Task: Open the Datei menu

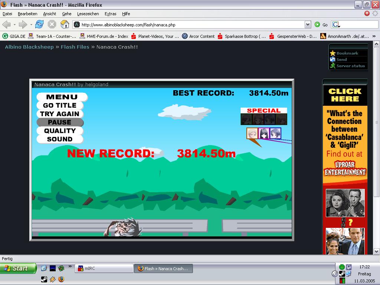Action: pyautogui.click(x=7, y=14)
